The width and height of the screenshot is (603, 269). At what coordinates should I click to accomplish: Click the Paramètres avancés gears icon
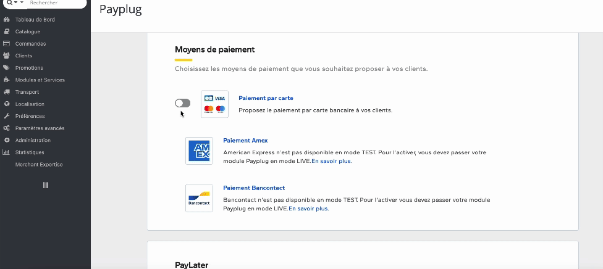pyautogui.click(x=6, y=128)
